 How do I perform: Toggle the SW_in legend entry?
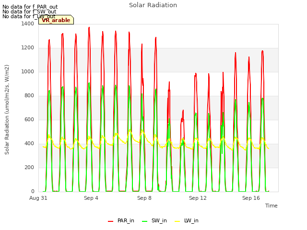click(154, 220)
